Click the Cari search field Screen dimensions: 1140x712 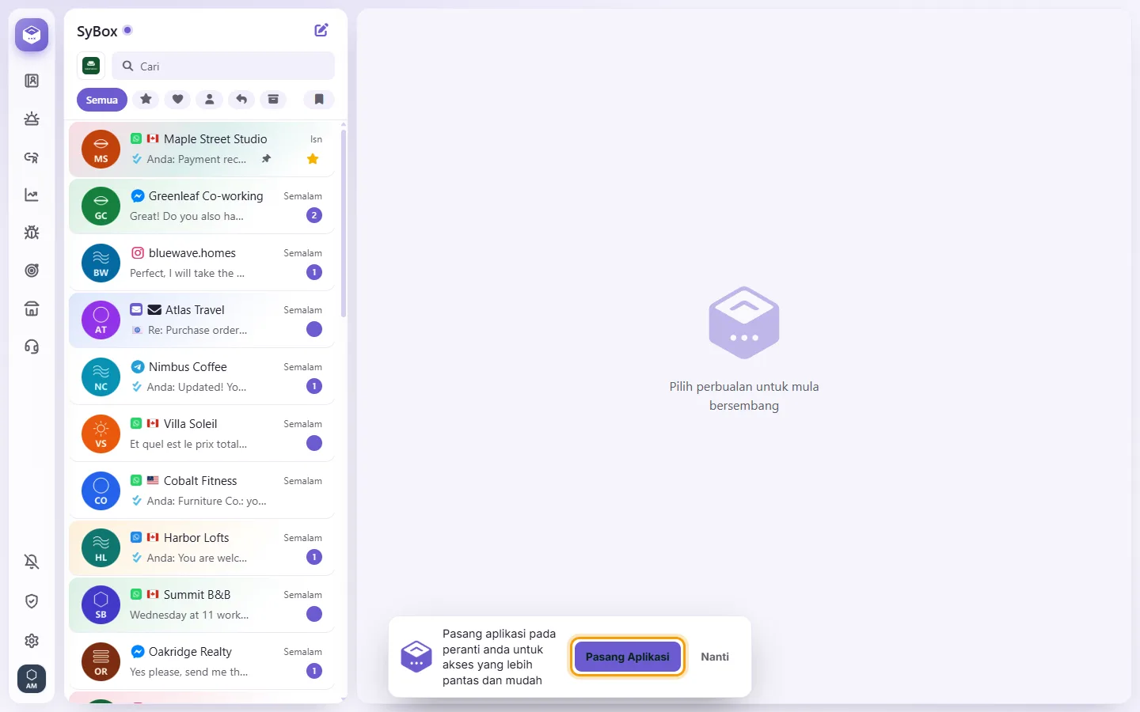223,66
